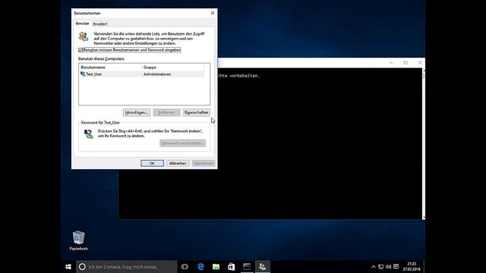The width and height of the screenshot is (486, 273).
Task: Open File Explorer from taskbar
Action: [x=216, y=266]
